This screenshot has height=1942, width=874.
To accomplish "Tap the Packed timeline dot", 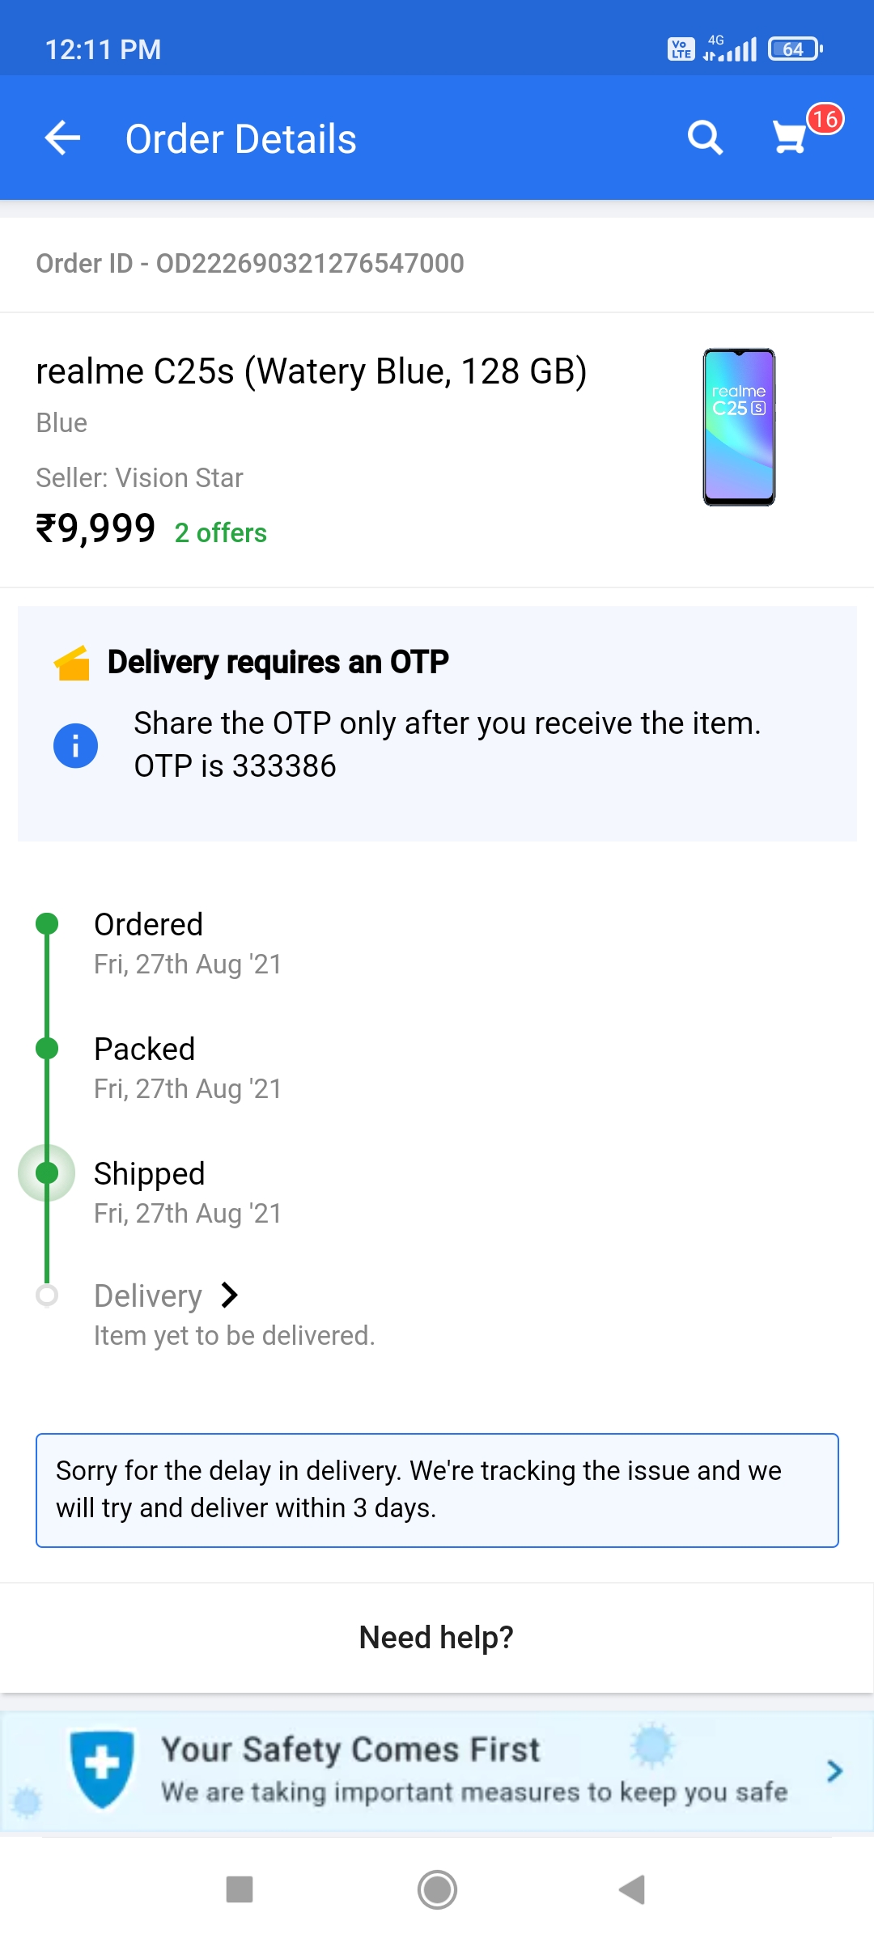I will (x=47, y=1049).
